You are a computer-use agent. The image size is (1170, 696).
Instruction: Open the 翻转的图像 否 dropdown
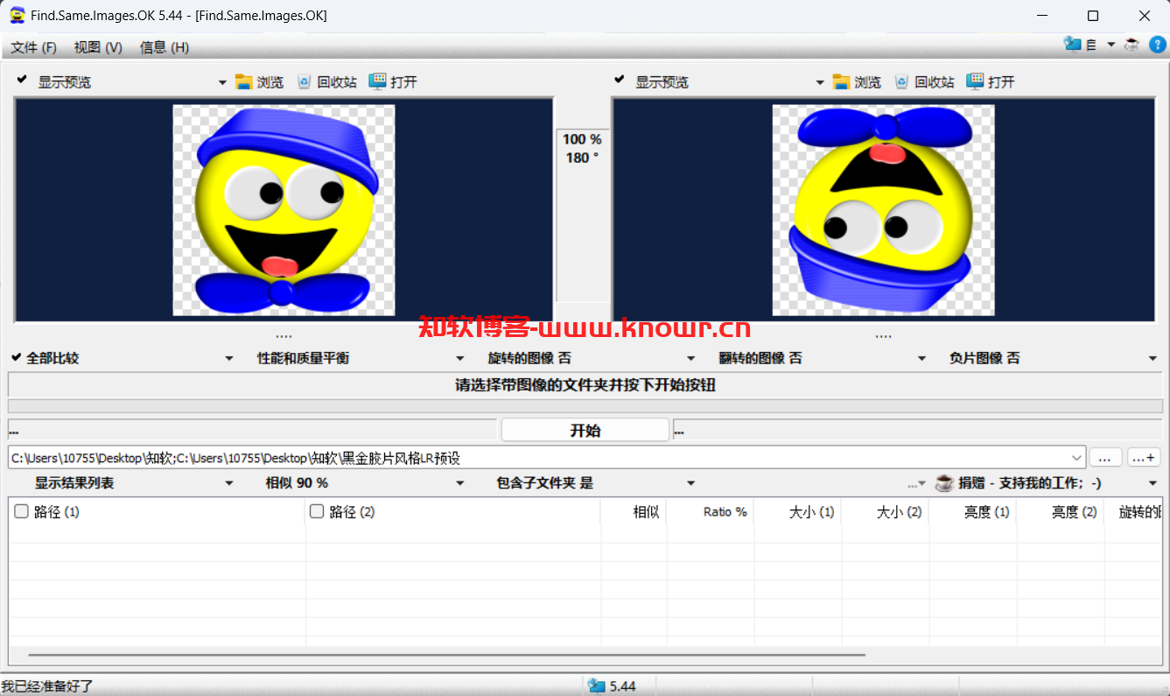pyautogui.click(x=921, y=358)
